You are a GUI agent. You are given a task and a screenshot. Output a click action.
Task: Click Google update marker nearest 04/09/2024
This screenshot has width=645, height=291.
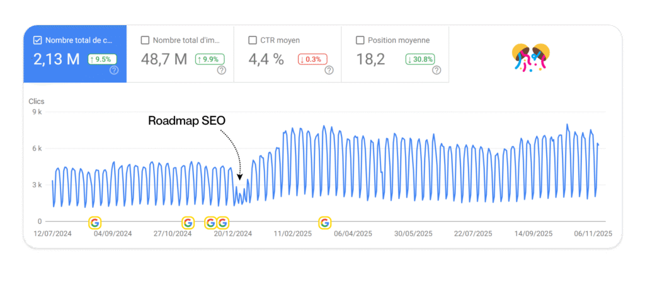click(94, 222)
